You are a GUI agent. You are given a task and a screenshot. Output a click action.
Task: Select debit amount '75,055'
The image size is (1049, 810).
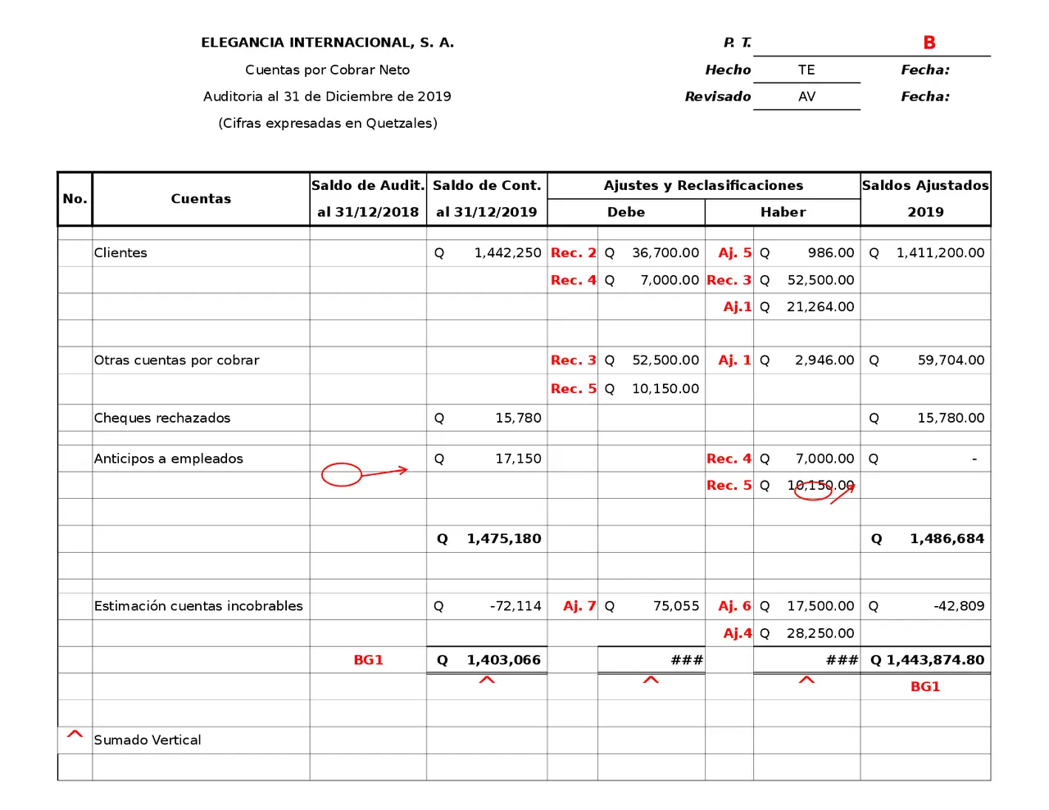tap(676, 606)
